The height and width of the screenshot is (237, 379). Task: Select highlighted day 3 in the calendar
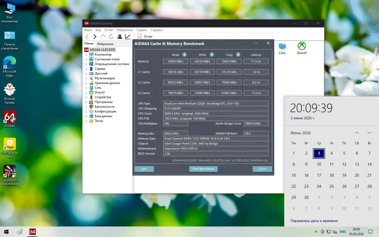point(319,153)
